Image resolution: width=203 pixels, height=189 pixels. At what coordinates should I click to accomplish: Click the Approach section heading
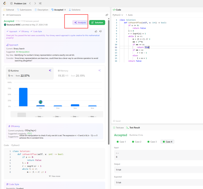tap(12, 45)
